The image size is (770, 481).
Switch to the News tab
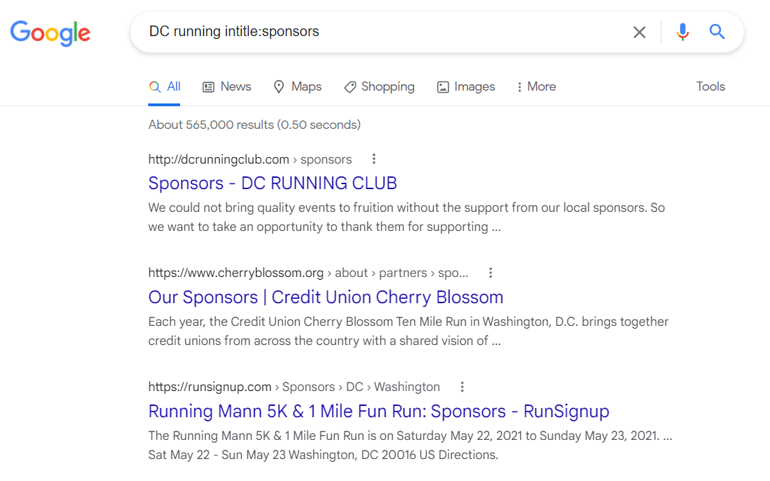pyautogui.click(x=235, y=86)
